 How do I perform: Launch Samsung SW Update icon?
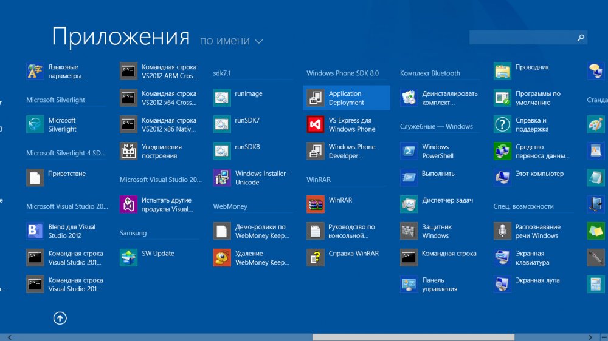click(x=128, y=258)
